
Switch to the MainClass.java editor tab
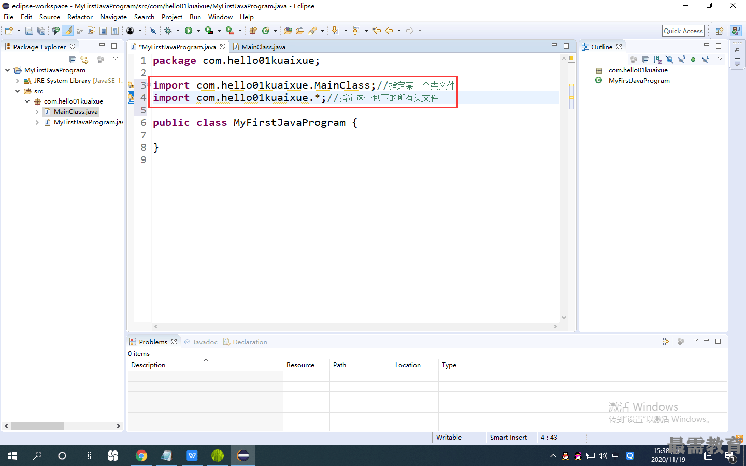(259, 47)
